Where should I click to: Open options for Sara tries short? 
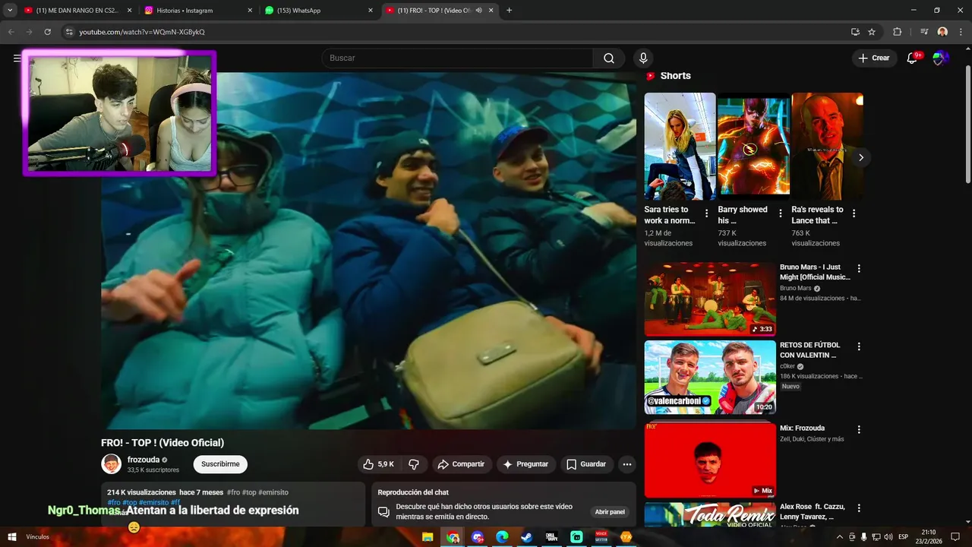[706, 213]
